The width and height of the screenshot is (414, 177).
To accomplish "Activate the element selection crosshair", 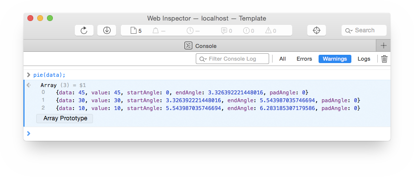I will coord(317,30).
